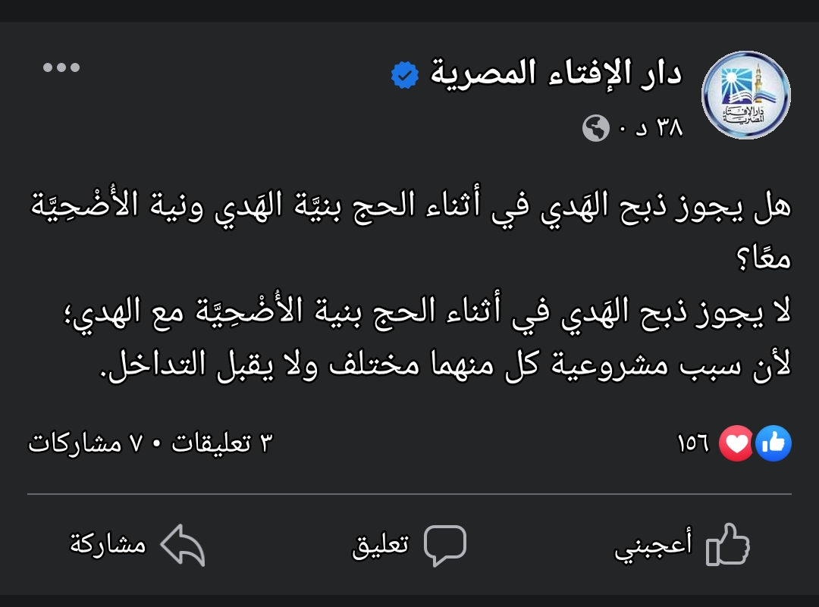Toggle the أعجبني like label

coord(653,546)
